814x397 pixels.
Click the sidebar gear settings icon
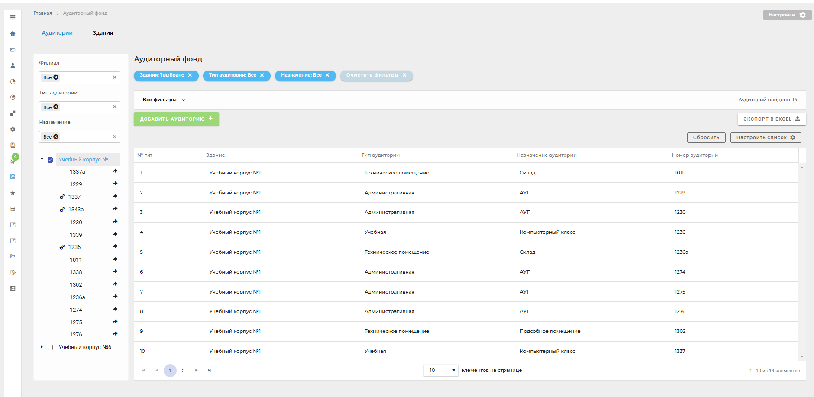click(13, 129)
